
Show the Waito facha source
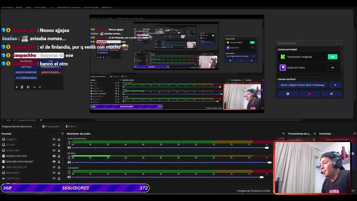pos(54,173)
